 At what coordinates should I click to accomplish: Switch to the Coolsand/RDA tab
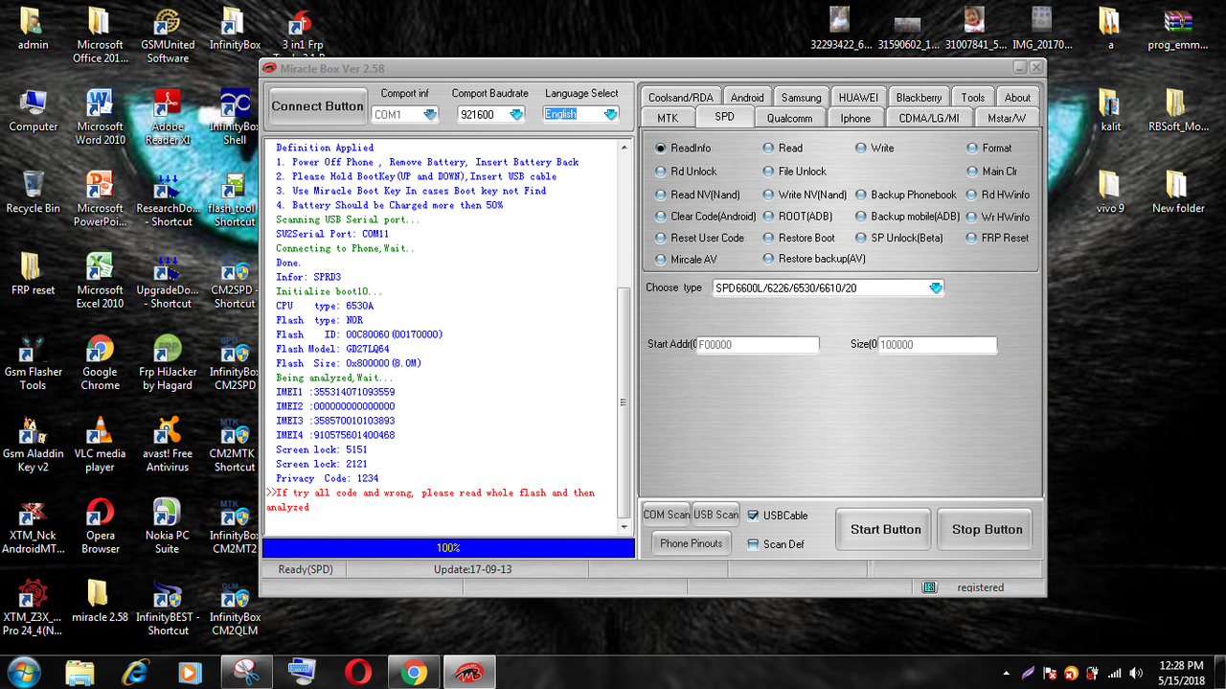(680, 98)
